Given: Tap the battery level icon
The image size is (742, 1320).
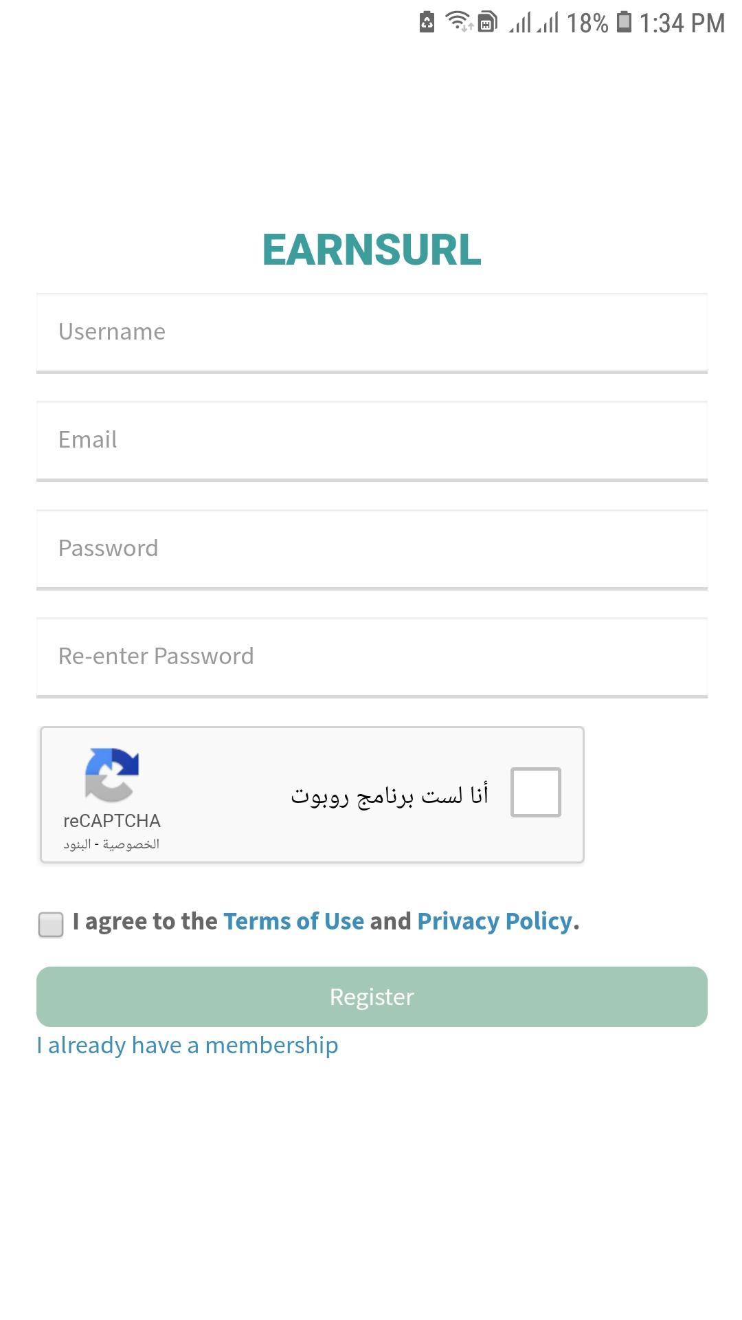Looking at the screenshot, I should pyautogui.click(x=624, y=22).
